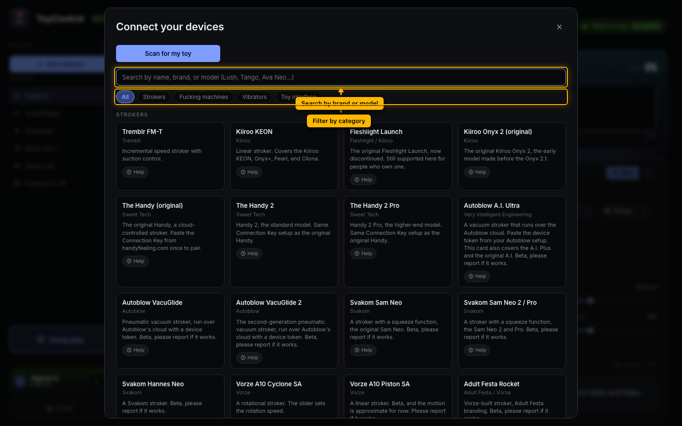Open Help for Autoblow VacuGlide 2

pyautogui.click(x=249, y=358)
